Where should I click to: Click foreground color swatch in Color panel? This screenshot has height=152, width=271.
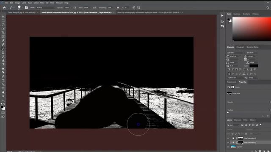(229, 19)
